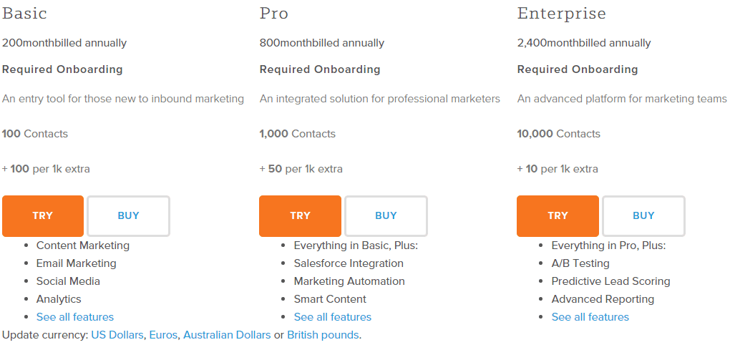Viewport: 730px width, 350px height.
Task: Switch currency to US Dollars
Action: 118,335
